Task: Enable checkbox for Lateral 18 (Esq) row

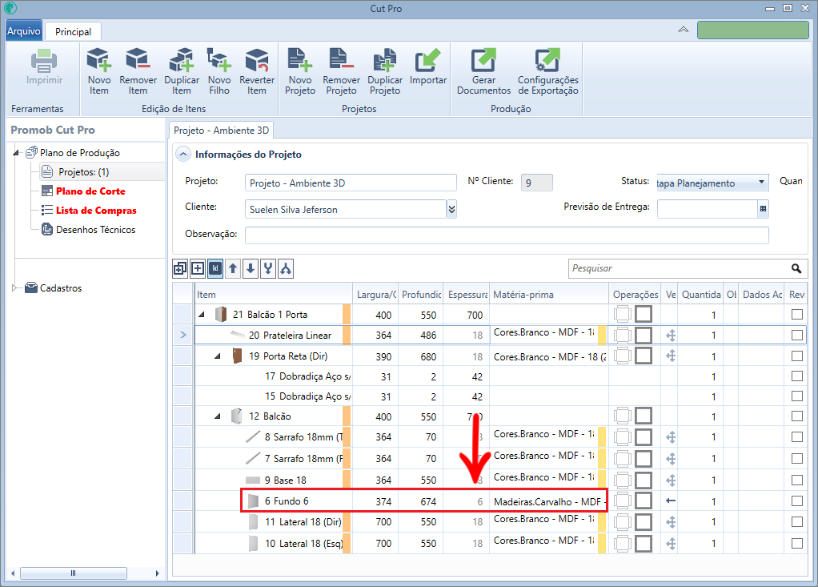Action: (796, 543)
